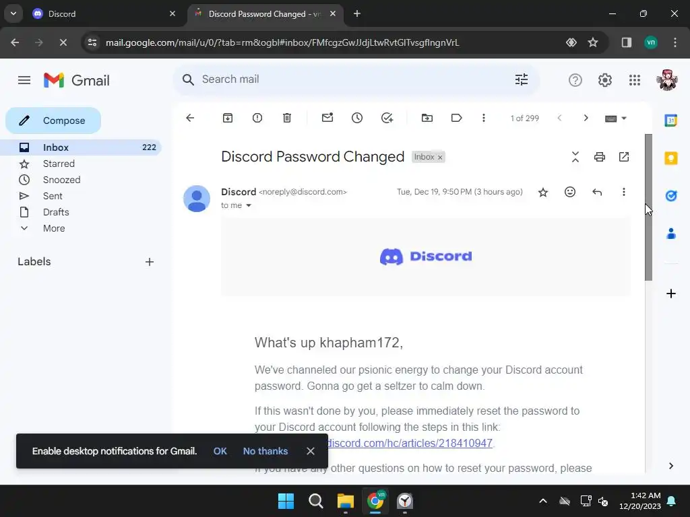Viewport: 690px width, 517px height.
Task: Open Chrome side panel button
Action: point(626,42)
